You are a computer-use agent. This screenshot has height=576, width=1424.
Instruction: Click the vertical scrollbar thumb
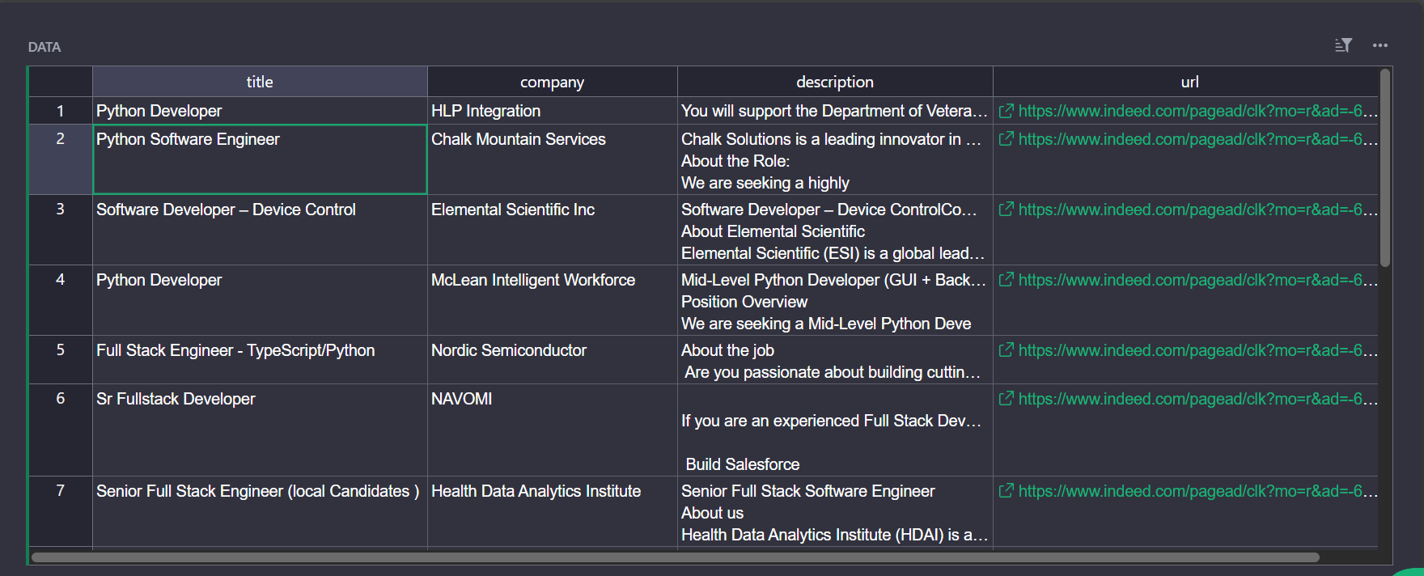pyautogui.click(x=1385, y=167)
